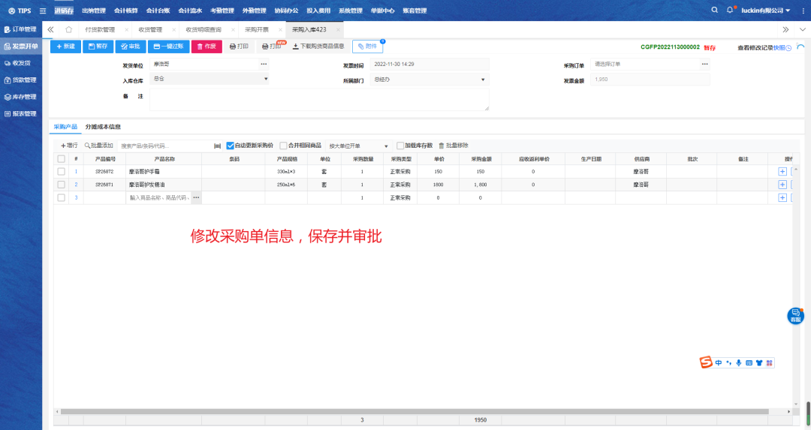This screenshot has height=430, width=811.
Task: Click the blue 审批 button
Action: coord(130,47)
